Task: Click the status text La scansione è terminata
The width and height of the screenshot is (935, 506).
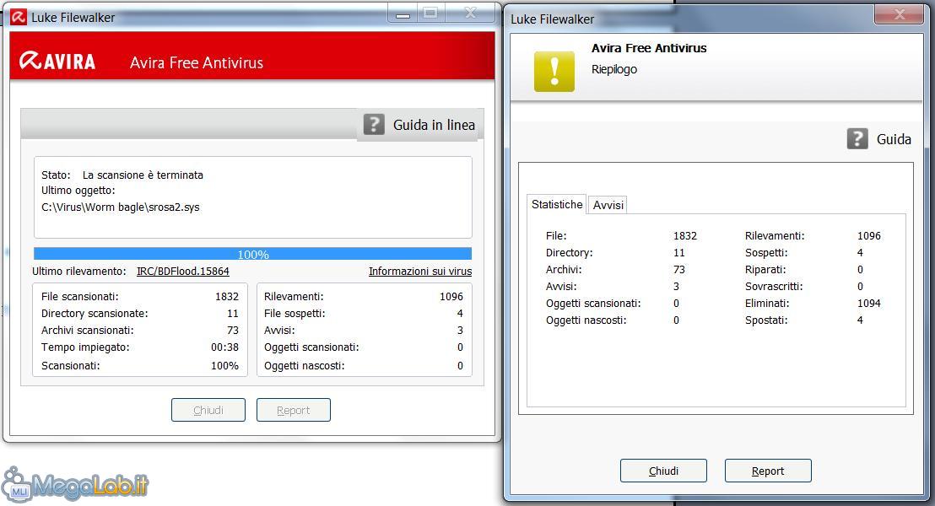Action: tap(143, 175)
